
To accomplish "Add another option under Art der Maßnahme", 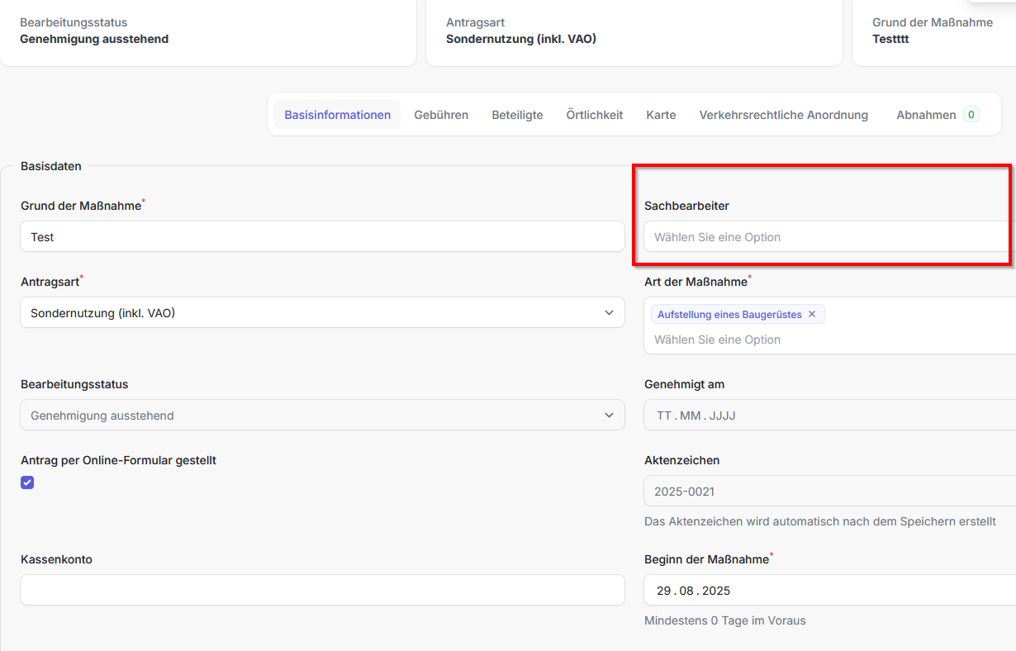I will click(x=826, y=340).
